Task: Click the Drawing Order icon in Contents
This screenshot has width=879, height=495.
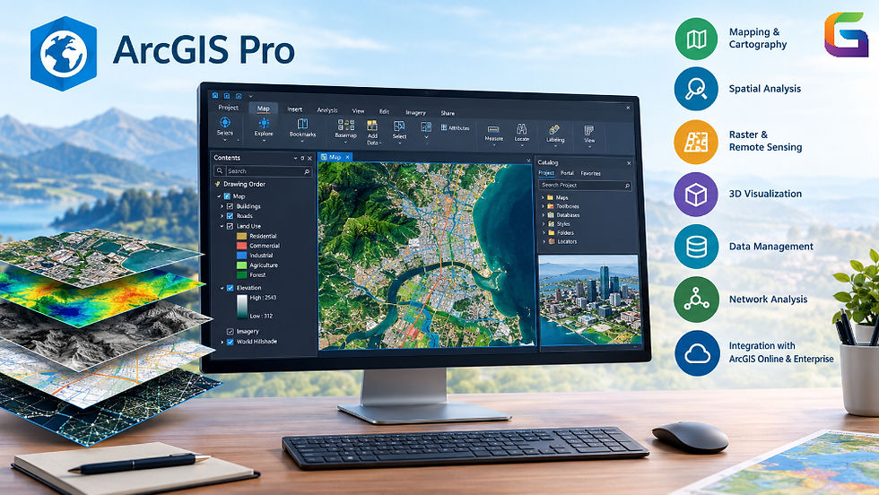Action: tap(217, 184)
